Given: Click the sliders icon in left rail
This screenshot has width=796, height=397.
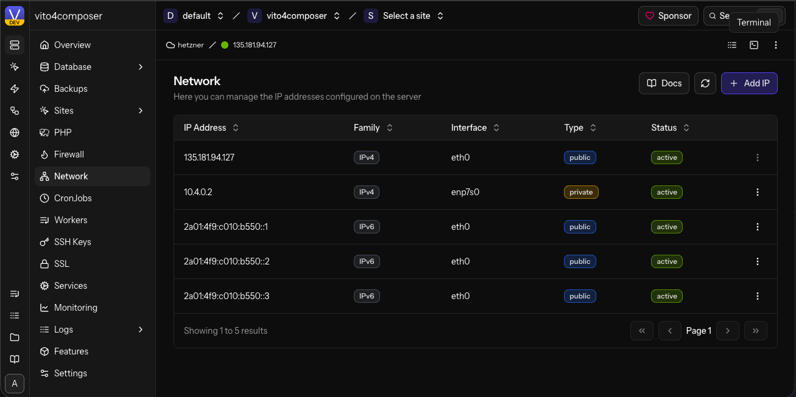Looking at the screenshot, I should point(15,176).
